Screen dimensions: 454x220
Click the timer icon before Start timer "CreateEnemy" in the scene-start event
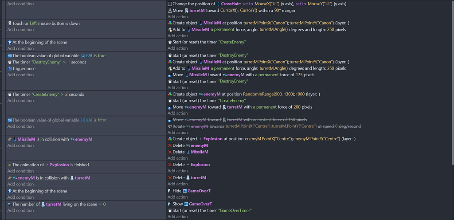pos(170,42)
